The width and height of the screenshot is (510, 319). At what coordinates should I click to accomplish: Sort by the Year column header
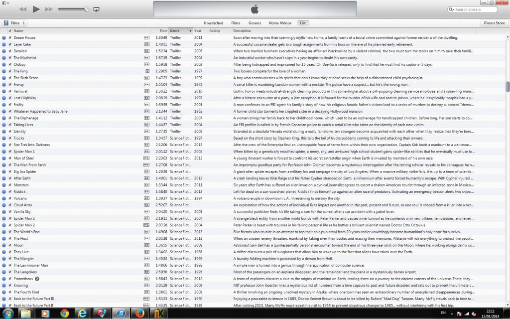(198, 30)
